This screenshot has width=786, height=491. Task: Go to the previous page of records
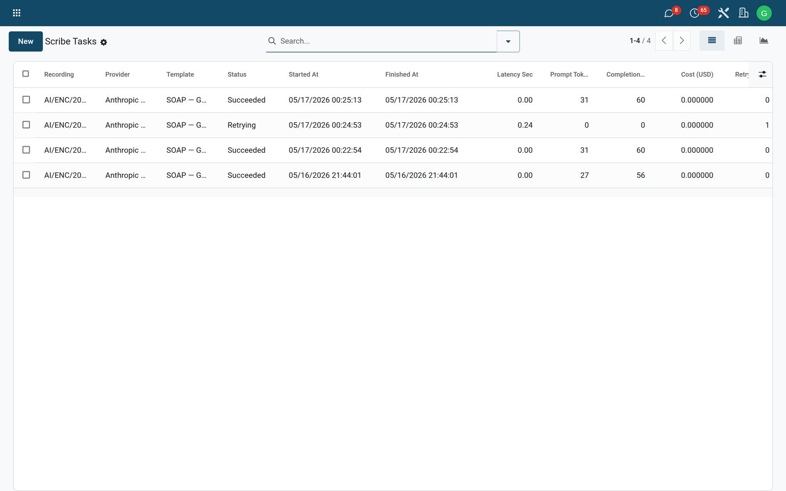pyautogui.click(x=664, y=41)
